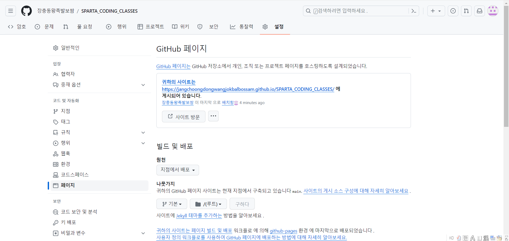Click the page vertical scrollbar thumb
Viewport: 509px width, 241px height.
tap(506, 66)
